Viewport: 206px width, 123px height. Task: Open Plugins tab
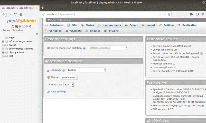point(111,31)
